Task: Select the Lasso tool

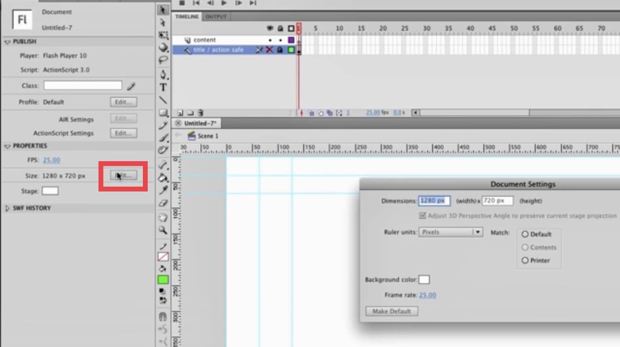Action: click(x=163, y=60)
